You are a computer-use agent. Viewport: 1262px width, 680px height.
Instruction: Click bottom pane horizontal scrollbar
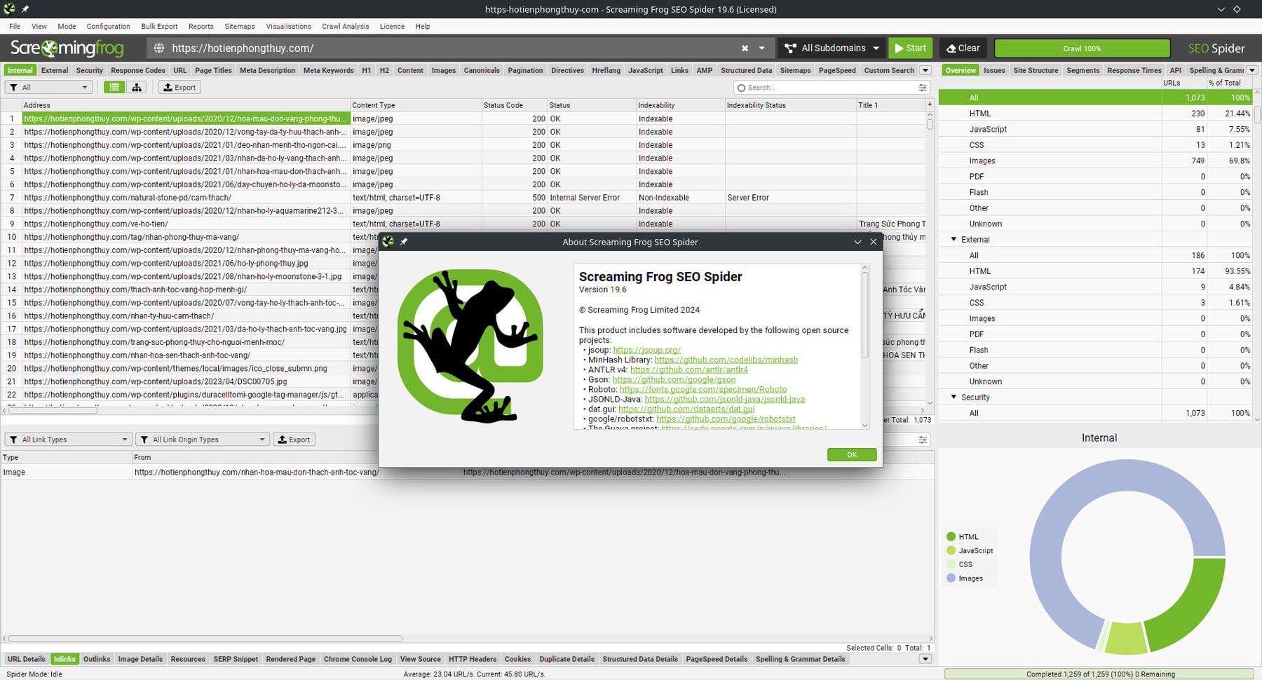pos(205,639)
